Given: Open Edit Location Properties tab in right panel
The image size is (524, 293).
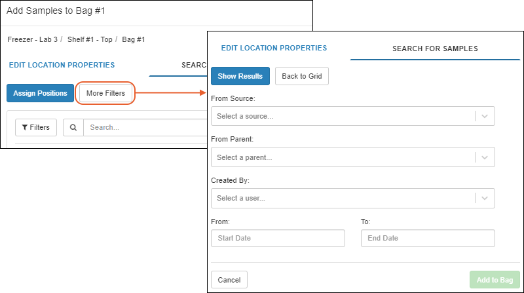Looking at the screenshot, I should pyautogui.click(x=274, y=48).
